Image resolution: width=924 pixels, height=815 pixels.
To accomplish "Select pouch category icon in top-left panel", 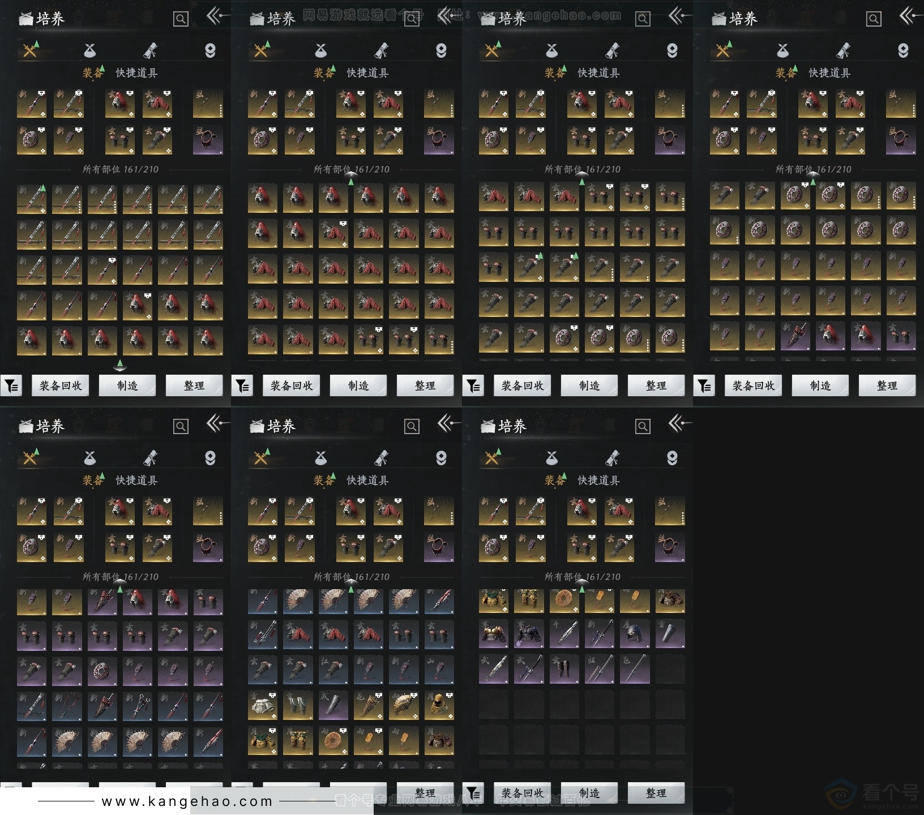I will click(89, 51).
